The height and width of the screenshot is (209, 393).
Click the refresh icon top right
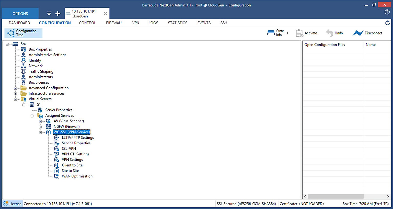point(387,23)
